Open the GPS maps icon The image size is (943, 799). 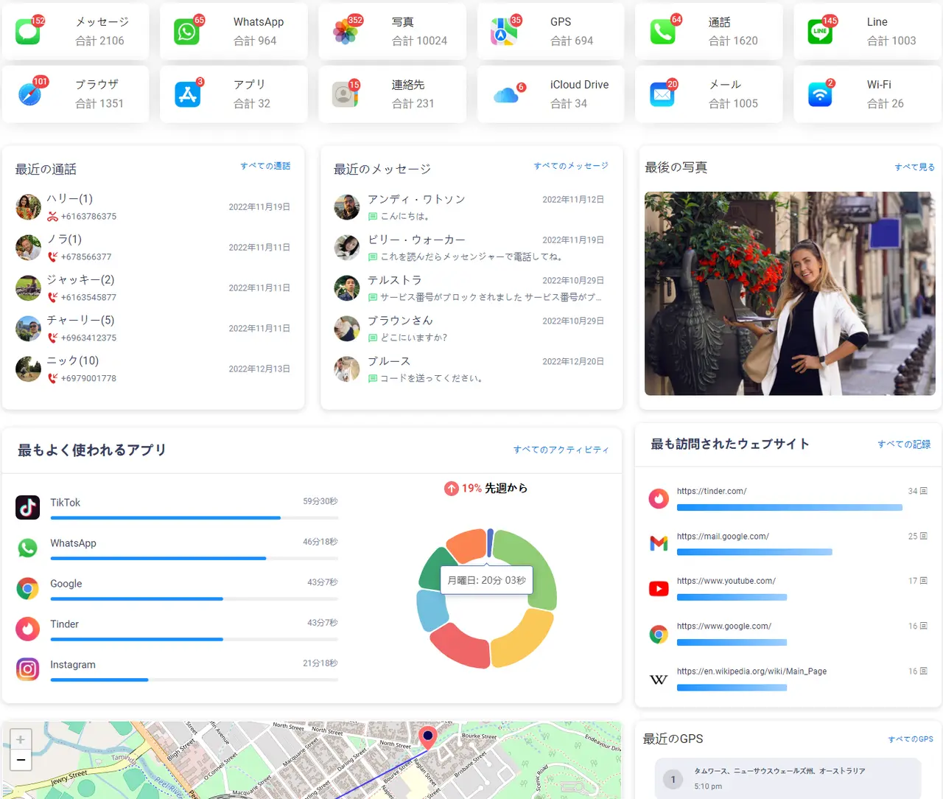click(504, 32)
